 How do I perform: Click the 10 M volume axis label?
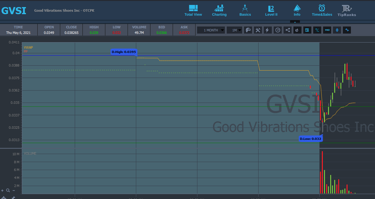pos(16,154)
